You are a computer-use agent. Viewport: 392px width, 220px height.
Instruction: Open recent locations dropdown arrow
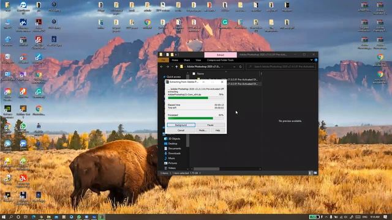pyautogui.click(x=172, y=67)
